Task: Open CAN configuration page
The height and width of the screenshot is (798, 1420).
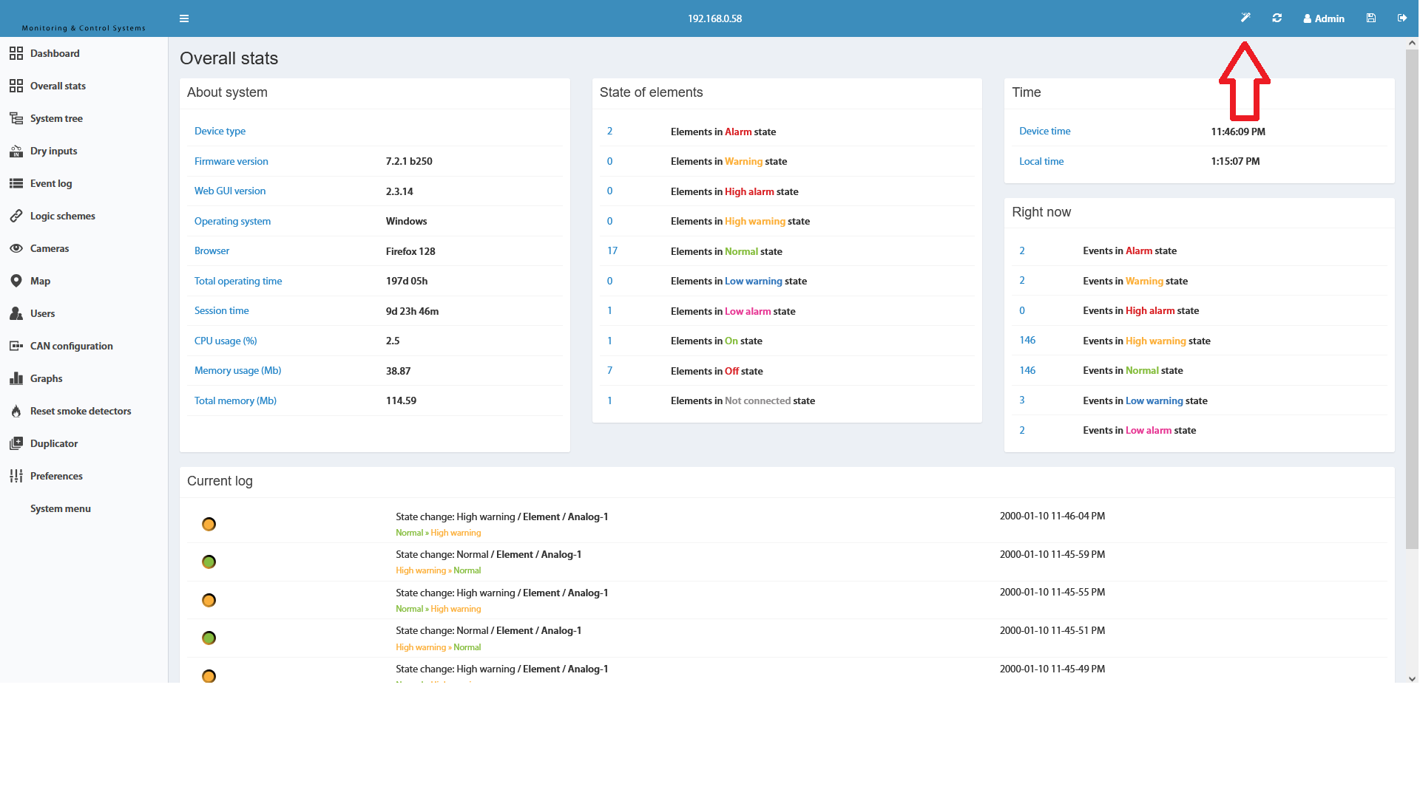Action: (72, 346)
